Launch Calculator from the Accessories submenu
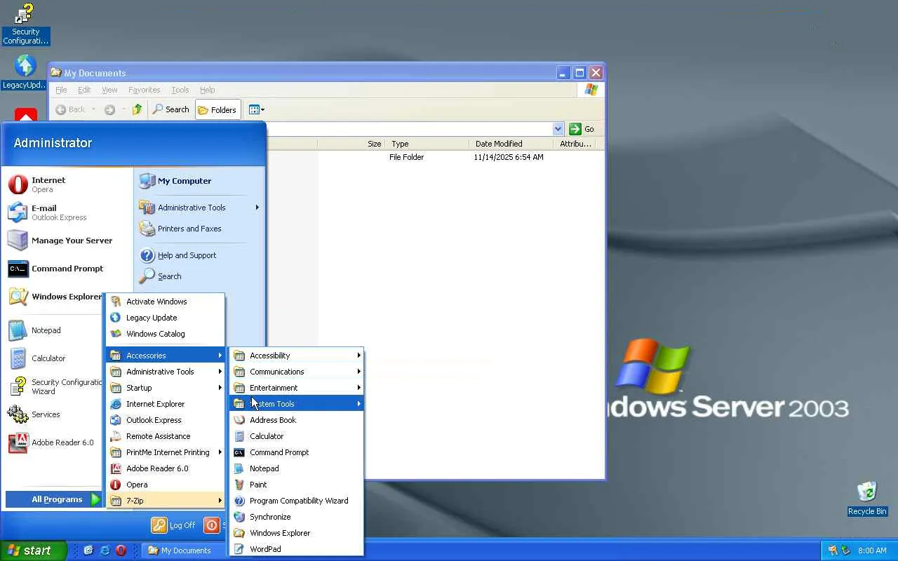The height and width of the screenshot is (561, 898). pyautogui.click(x=297, y=436)
